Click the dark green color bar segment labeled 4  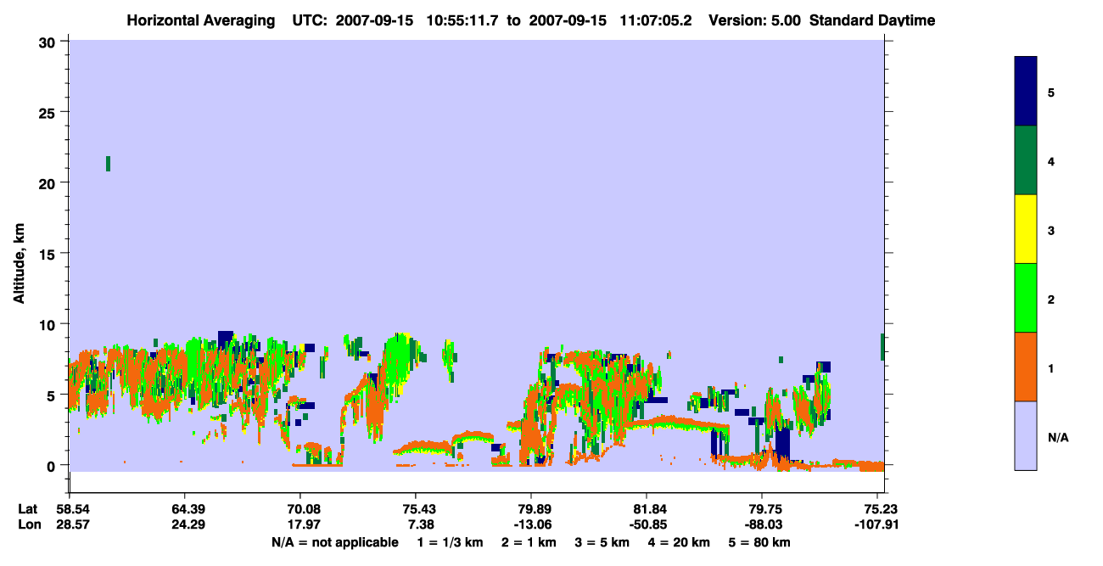pos(1026,160)
